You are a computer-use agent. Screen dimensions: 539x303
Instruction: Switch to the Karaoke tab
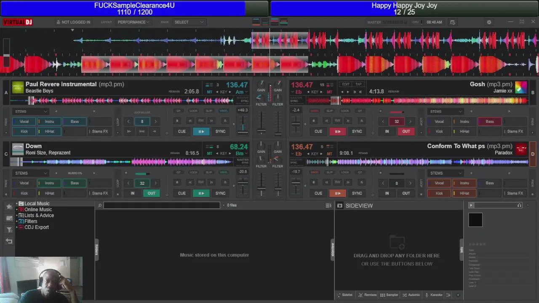point(434,295)
